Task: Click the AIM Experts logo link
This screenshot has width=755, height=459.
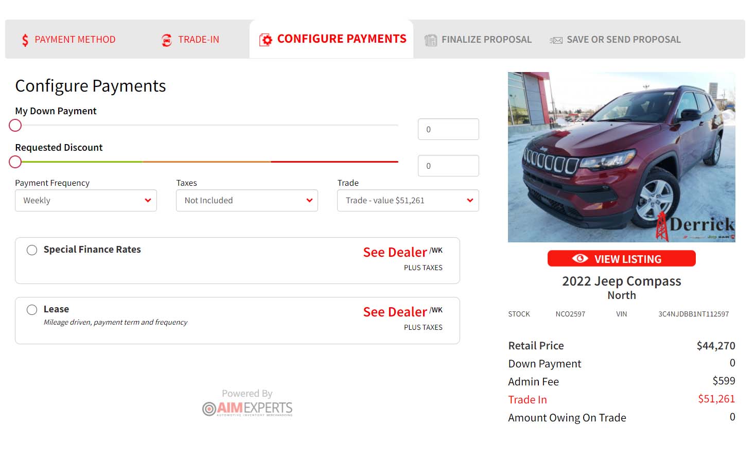Action: tap(248, 409)
